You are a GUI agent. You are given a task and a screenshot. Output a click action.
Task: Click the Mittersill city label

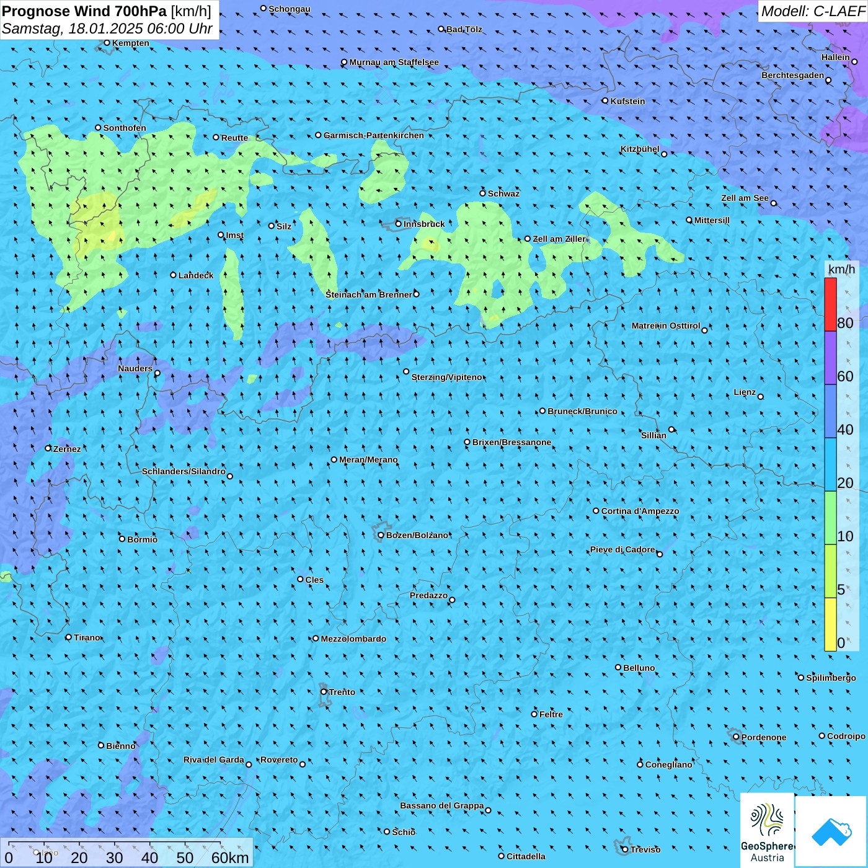(712, 220)
